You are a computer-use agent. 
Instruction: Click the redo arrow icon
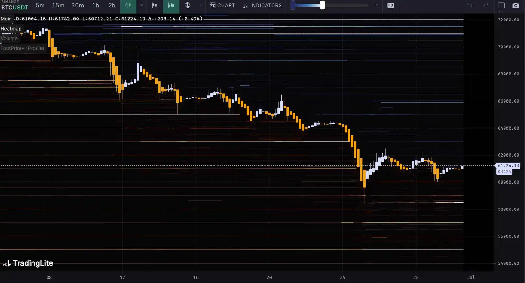point(486,5)
